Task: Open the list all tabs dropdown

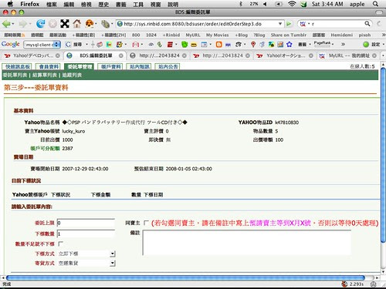Action: (x=383, y=55)
